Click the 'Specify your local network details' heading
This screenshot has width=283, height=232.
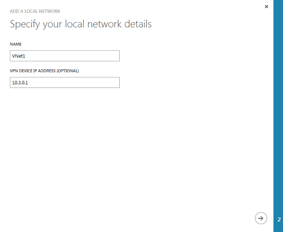point(80,24)
